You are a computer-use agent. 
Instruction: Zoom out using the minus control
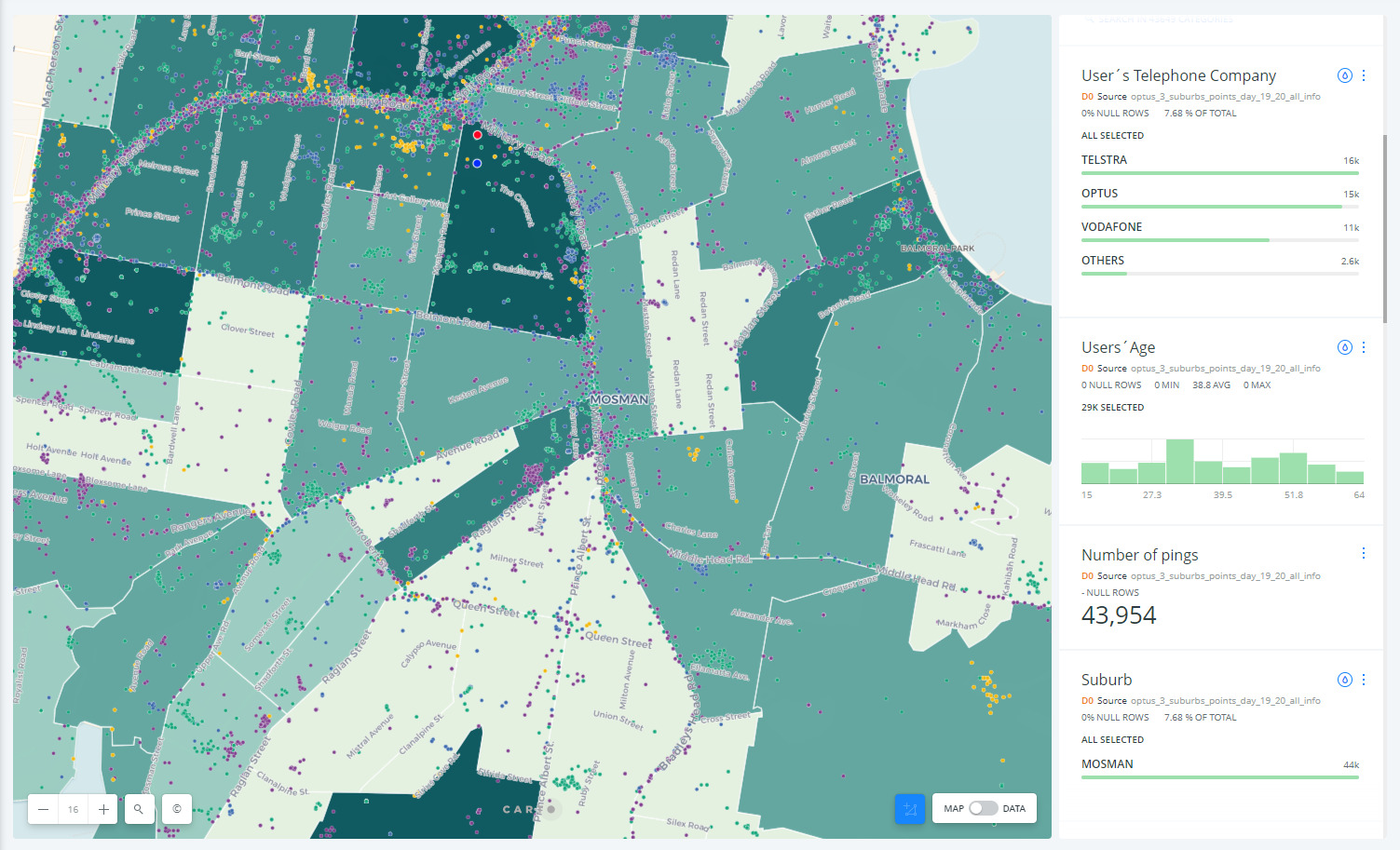click(x=42, y=809)
